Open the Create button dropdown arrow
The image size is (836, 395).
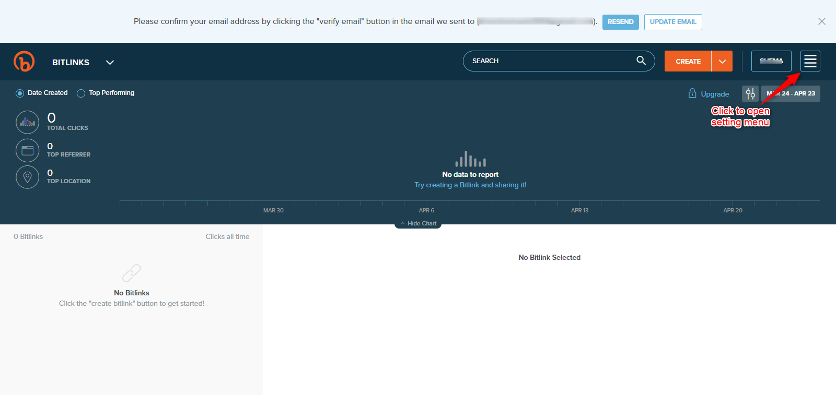click(722, 61)
